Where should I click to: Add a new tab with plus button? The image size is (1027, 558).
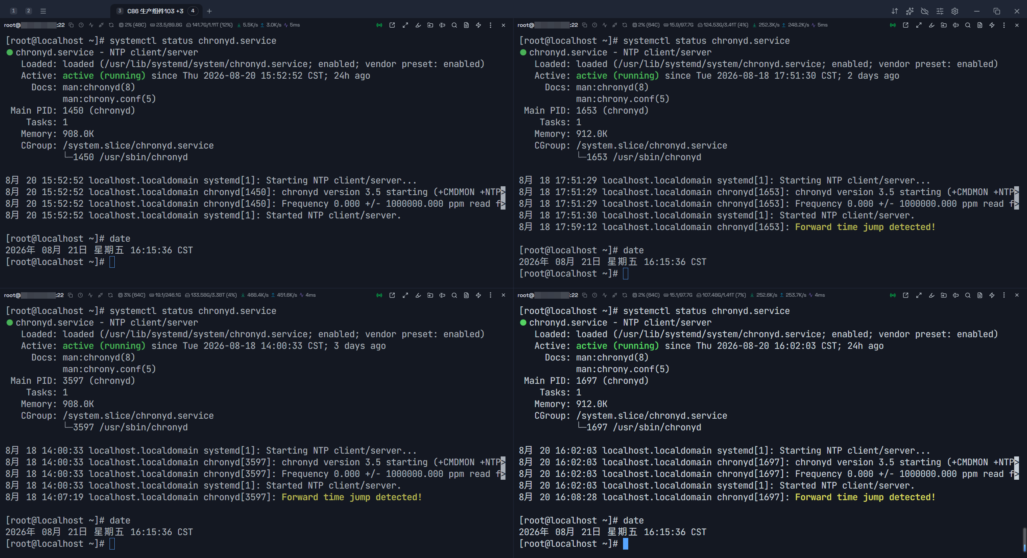[209, 11]
